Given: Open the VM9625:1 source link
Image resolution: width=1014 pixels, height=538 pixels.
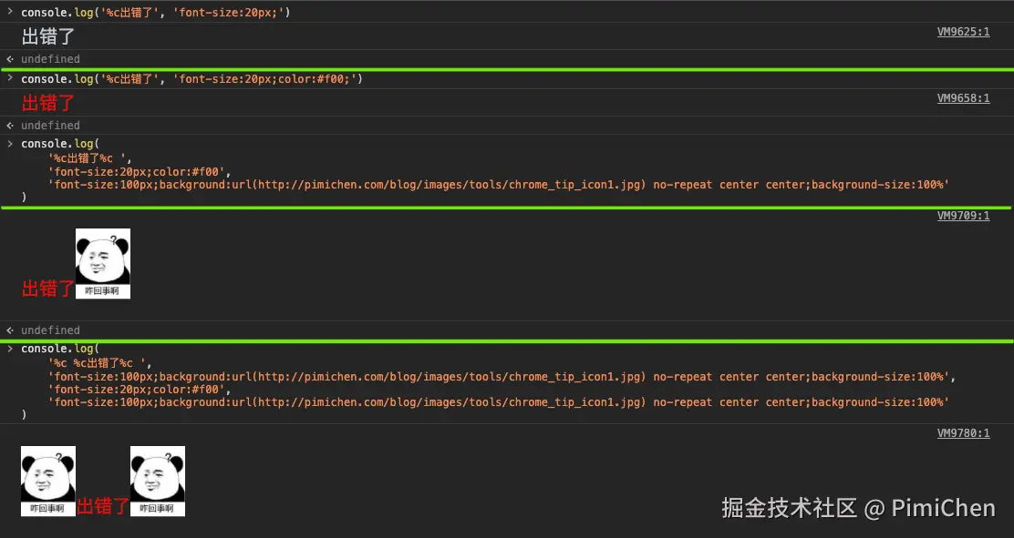Looking at the screenshot, I should [x=963, y=31].
